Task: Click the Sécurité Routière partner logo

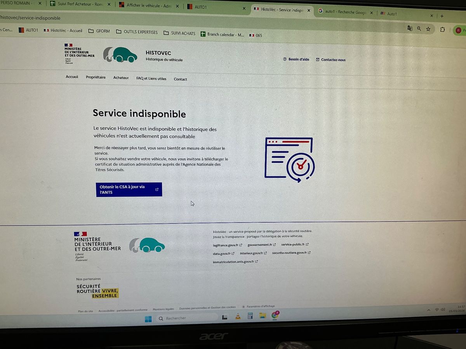Action: click(97, 291)
